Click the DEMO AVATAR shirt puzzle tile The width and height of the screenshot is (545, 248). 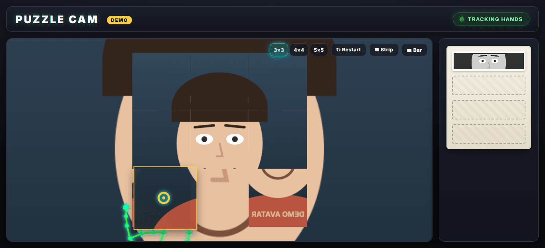coord(278,198)
